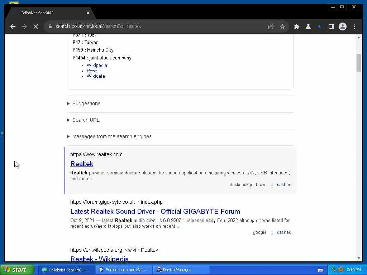367x275 pixels.
Task: Click the 'P159 : Hsinchu City' line
Action: (x=93, y=50)
